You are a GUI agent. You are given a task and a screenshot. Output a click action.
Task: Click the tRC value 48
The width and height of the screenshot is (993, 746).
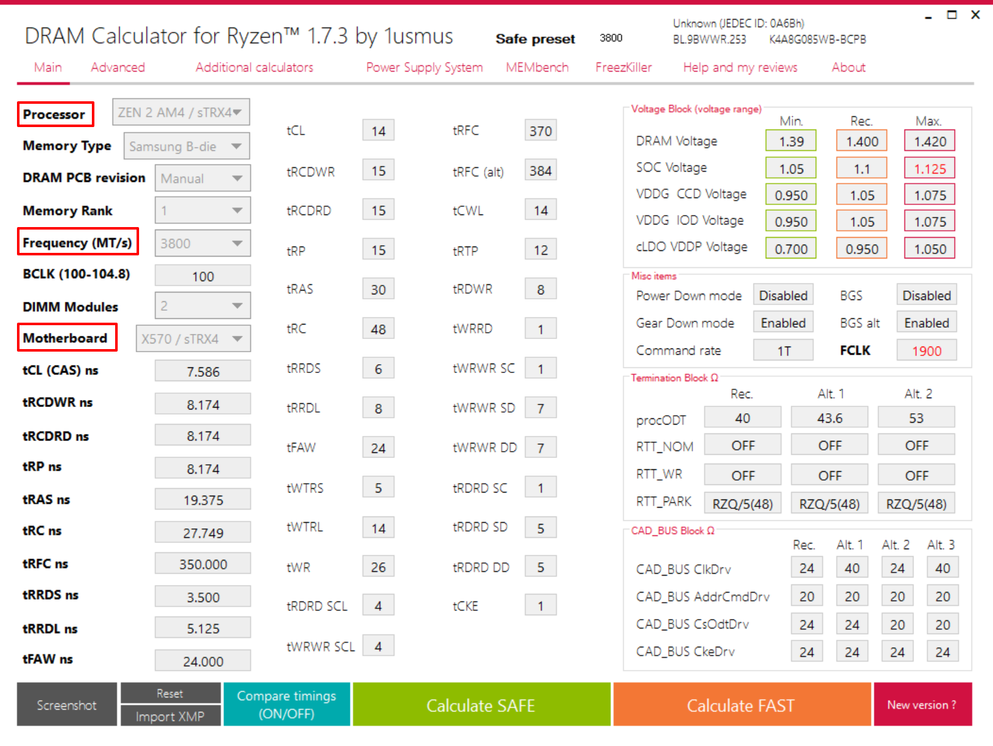pos(378,329)
